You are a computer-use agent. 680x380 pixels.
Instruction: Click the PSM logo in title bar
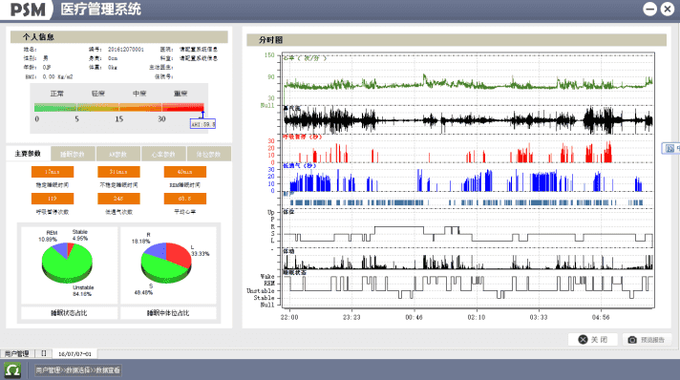point(28,10)
